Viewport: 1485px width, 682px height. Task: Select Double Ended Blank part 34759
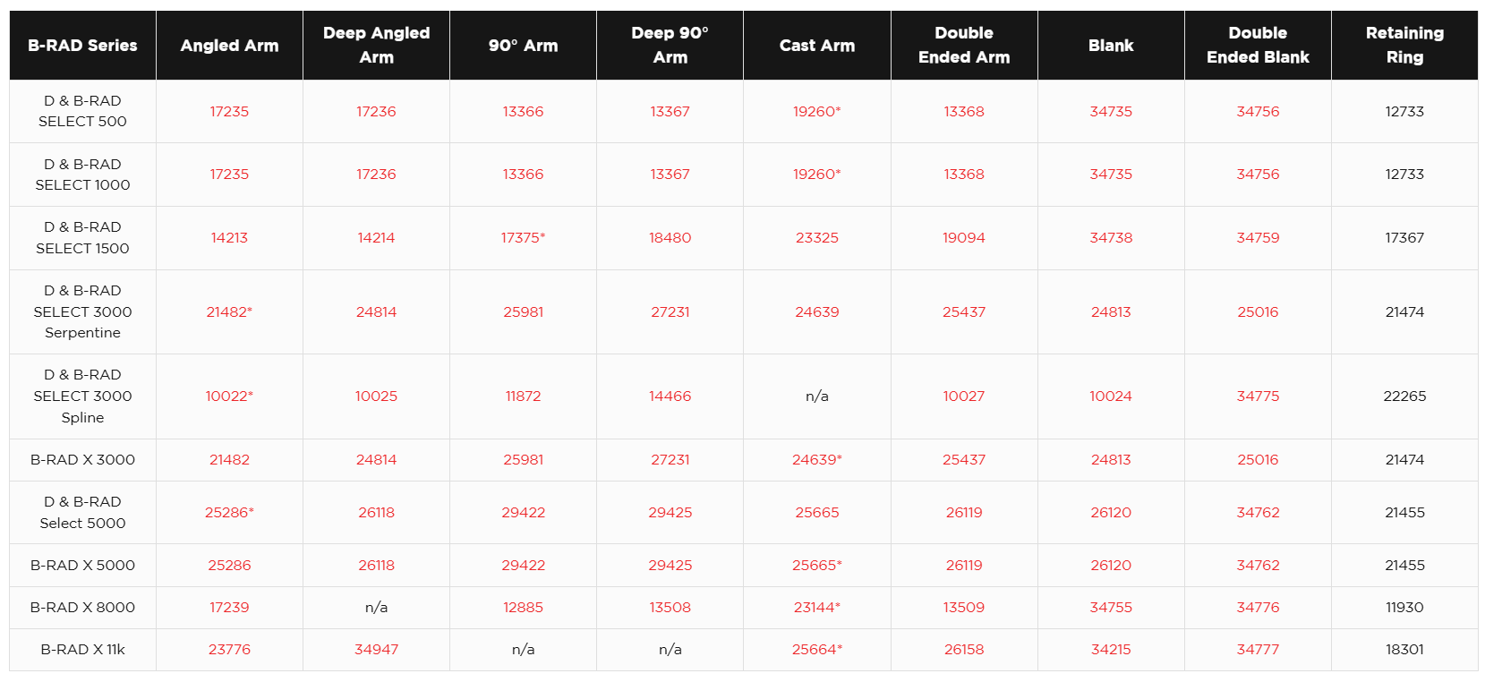pos(1258,238)
